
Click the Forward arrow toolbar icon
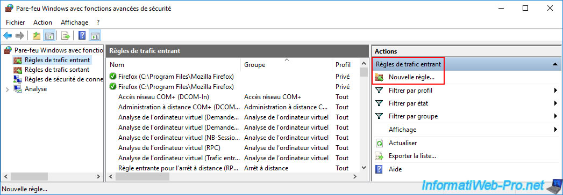tap(20, 35)
